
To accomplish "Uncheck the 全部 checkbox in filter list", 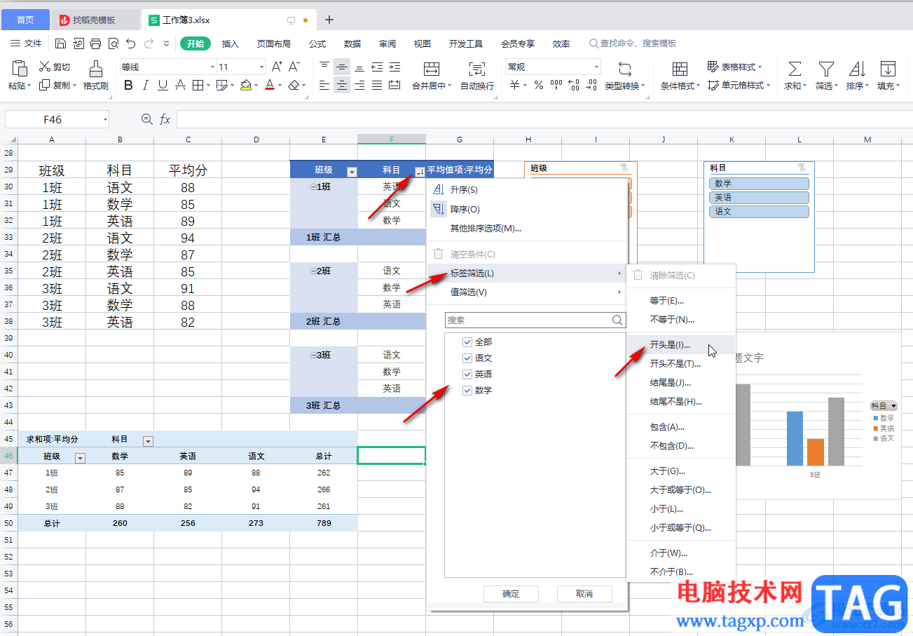I will [467, 342].
